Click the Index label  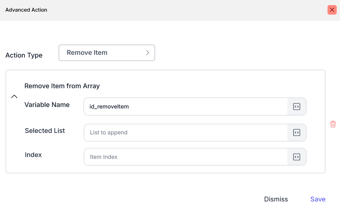pyautogui.click(x=33, y=155)
